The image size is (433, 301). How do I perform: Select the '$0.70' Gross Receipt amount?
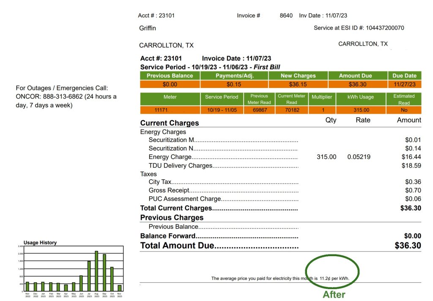coord(413,190)
